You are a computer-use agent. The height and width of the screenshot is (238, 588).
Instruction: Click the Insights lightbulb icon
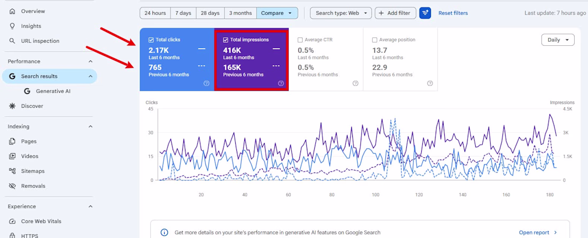tap(12, 26)
